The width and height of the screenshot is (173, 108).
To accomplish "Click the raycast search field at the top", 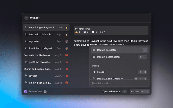I will click(81, 18).
